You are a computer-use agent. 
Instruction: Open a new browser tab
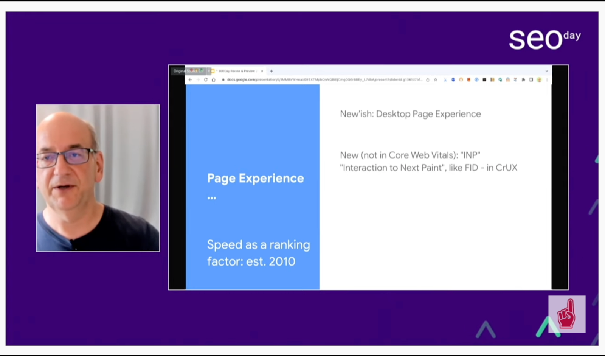click(271, 71)
